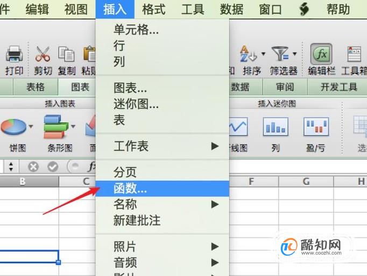Open the Edit (编辑) menu
The image size is (367, 276).
tap(37, 9)
